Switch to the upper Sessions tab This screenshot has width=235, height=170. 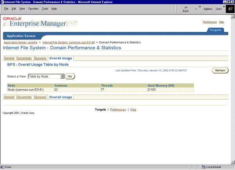[40, 58]
